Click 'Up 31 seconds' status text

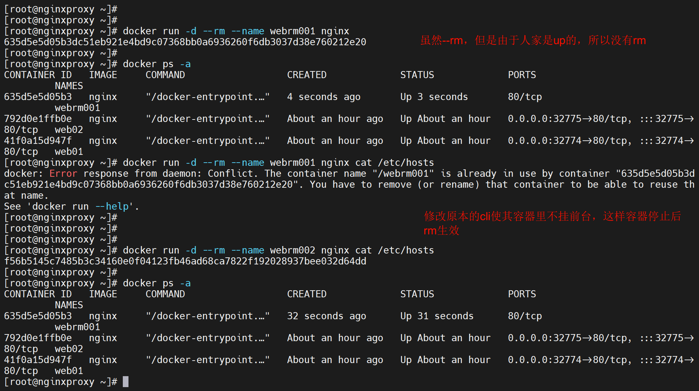click(x=437, y=316)
